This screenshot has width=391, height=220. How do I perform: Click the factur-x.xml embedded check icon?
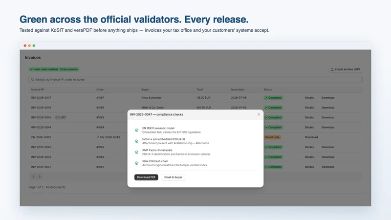click(x=137, y=141)
